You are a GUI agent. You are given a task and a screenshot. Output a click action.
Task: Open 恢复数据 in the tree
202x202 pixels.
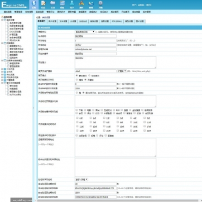pyautogui.click(x=13, y=89)
